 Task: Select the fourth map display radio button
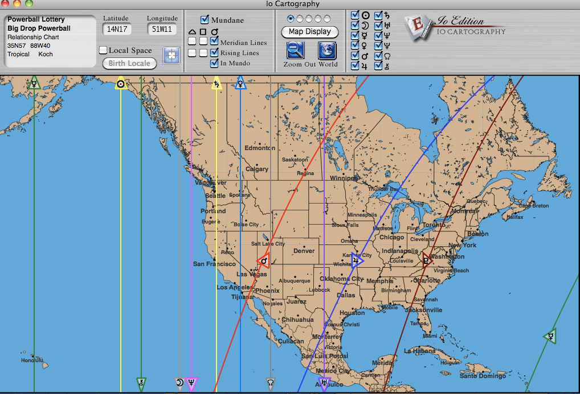tap(318, 18)
